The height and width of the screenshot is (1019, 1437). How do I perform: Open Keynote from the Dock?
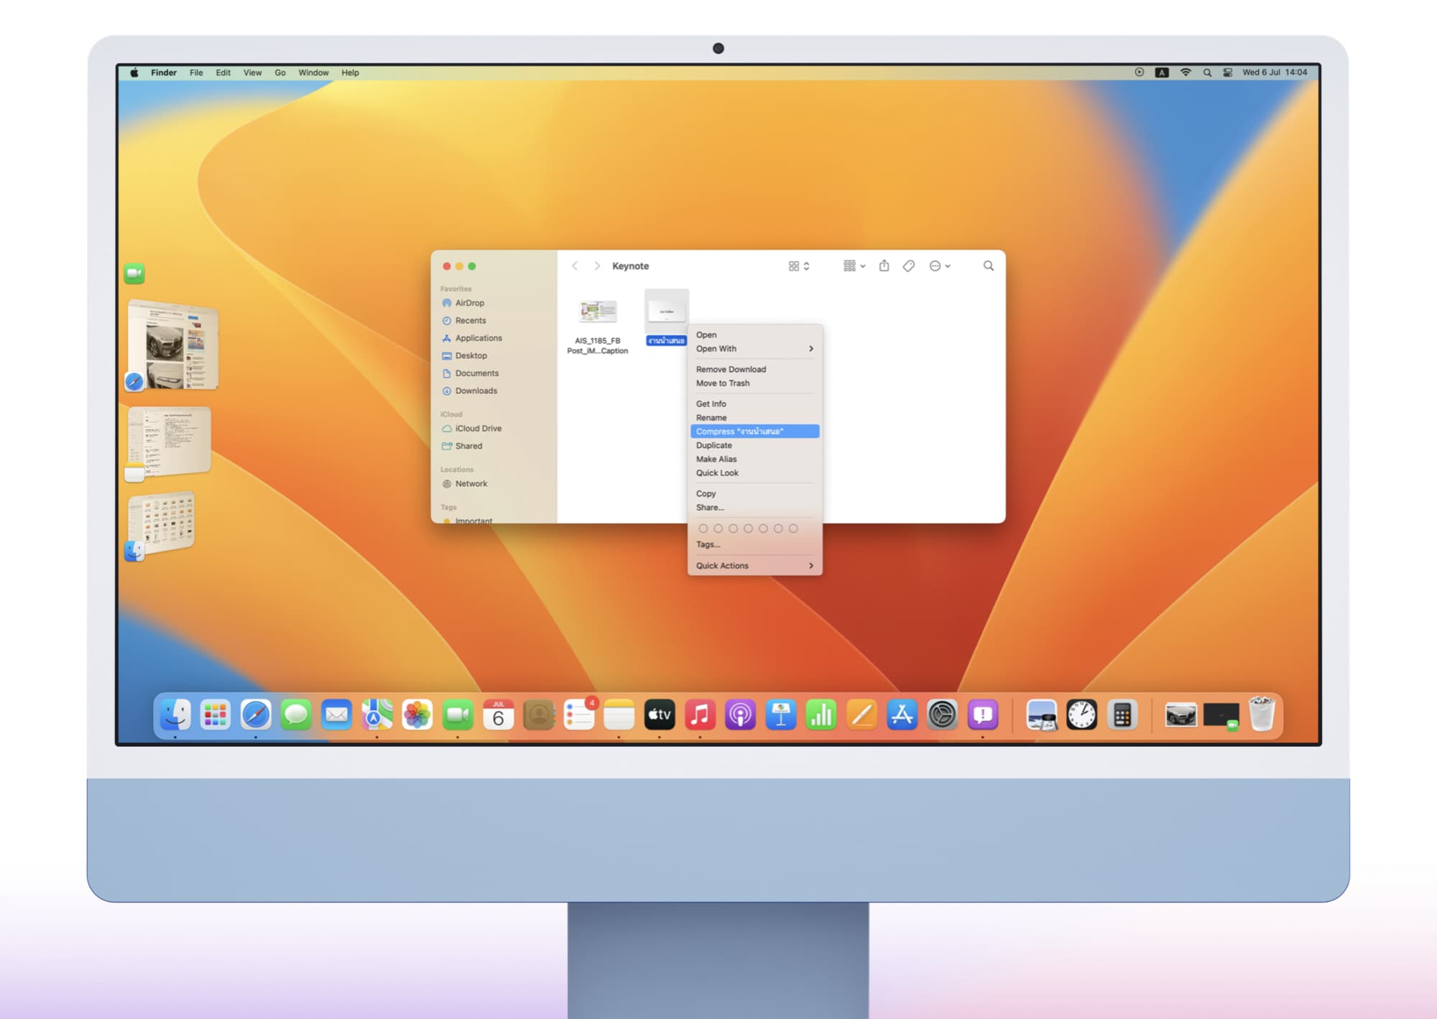click(780, 715)
